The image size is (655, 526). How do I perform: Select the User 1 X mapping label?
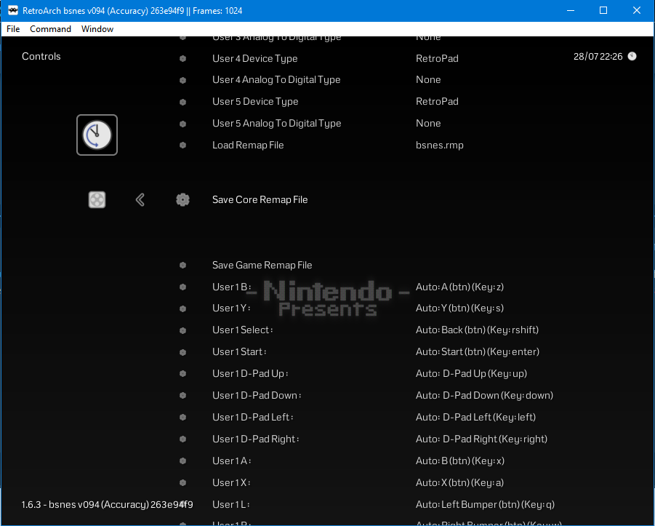click(231, 482)
